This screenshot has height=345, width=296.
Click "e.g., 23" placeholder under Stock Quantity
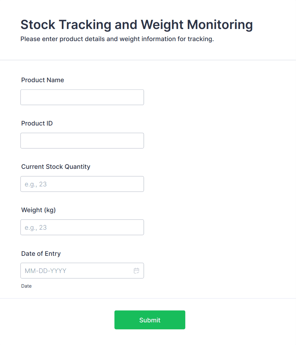(x=36, y=184)
